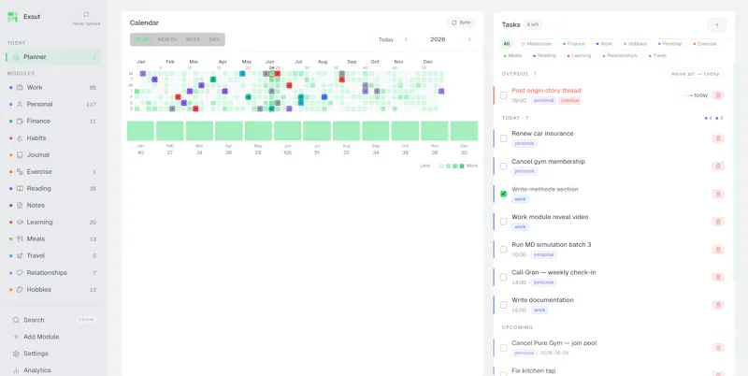Delete Post origin story thread with trash icon
This screenshot has height=376, width=748.
[718, 95]
